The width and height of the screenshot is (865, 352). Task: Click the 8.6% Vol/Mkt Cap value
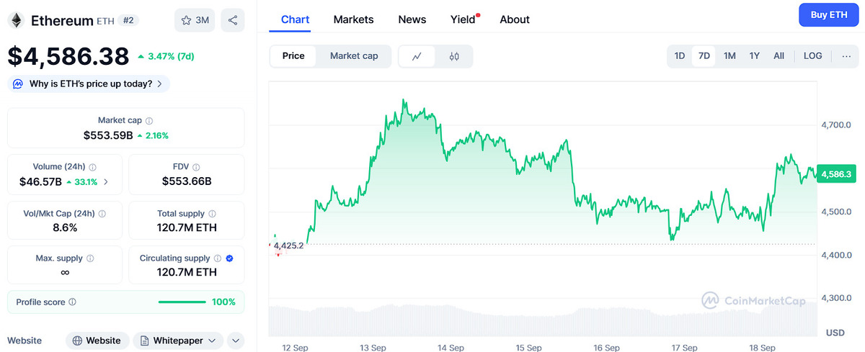point(64,227)
